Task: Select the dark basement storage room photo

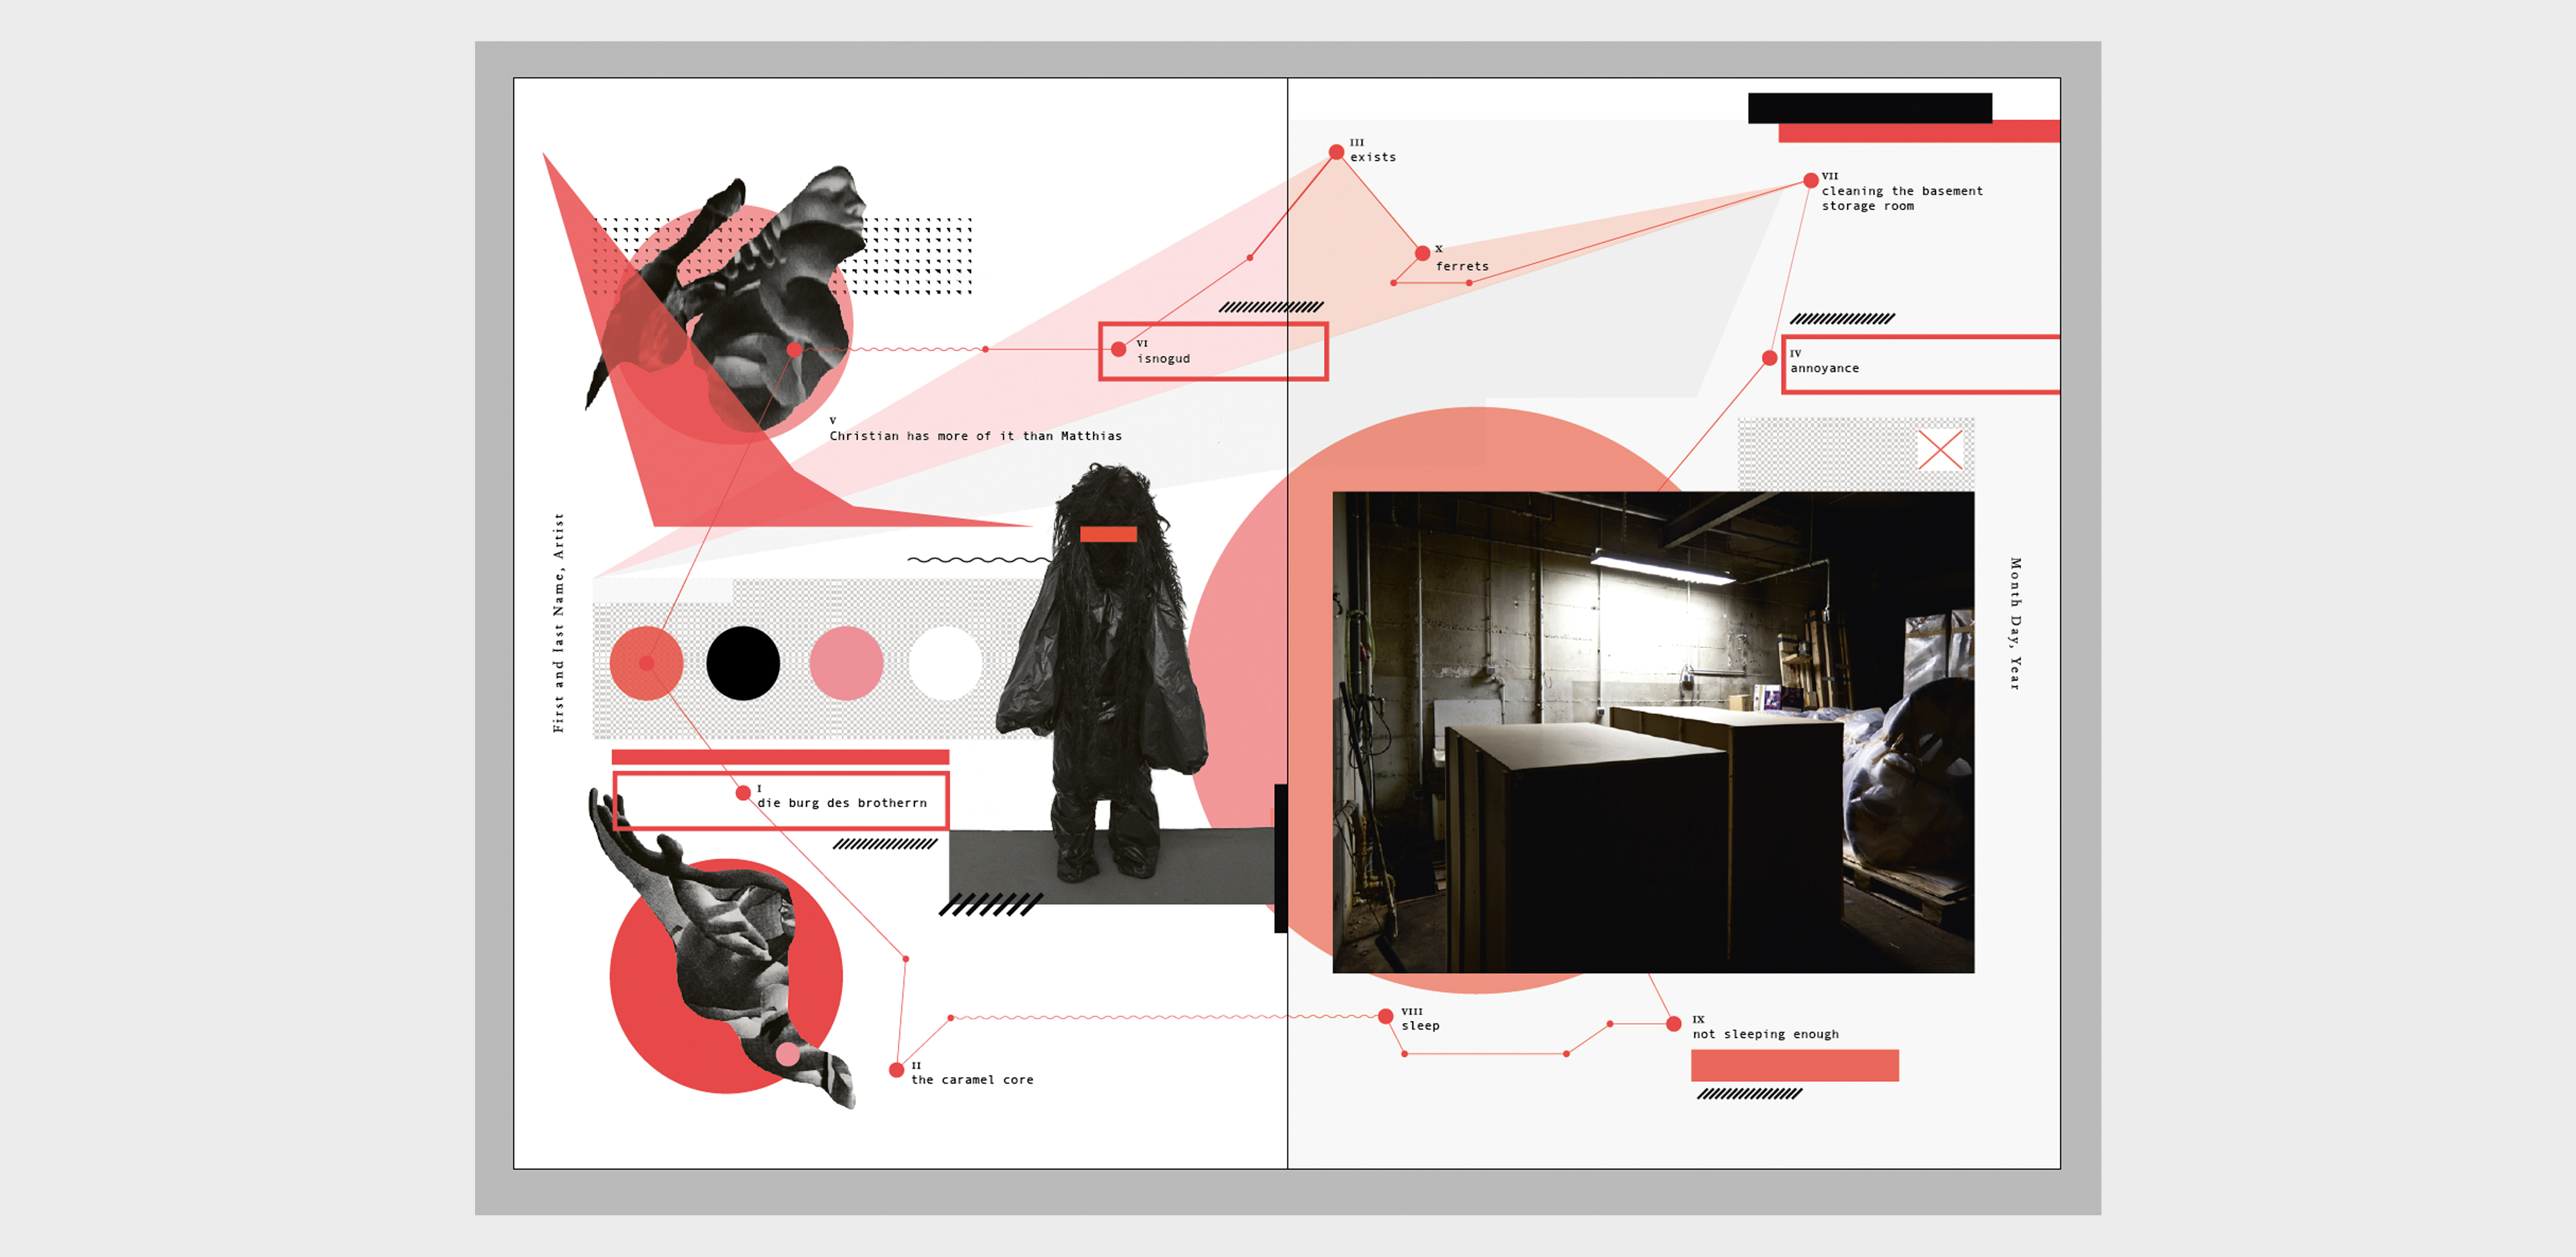Action: 1653,732
